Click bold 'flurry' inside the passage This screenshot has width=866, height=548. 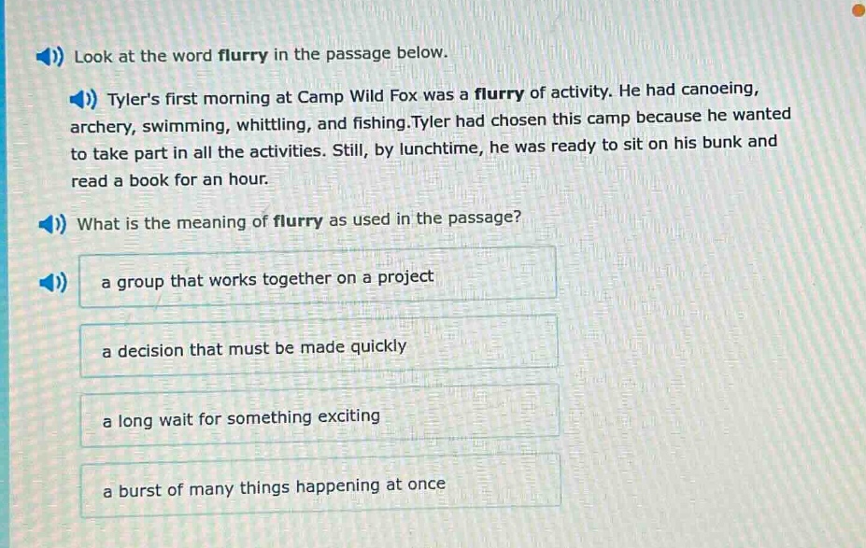tap(500, 92)
